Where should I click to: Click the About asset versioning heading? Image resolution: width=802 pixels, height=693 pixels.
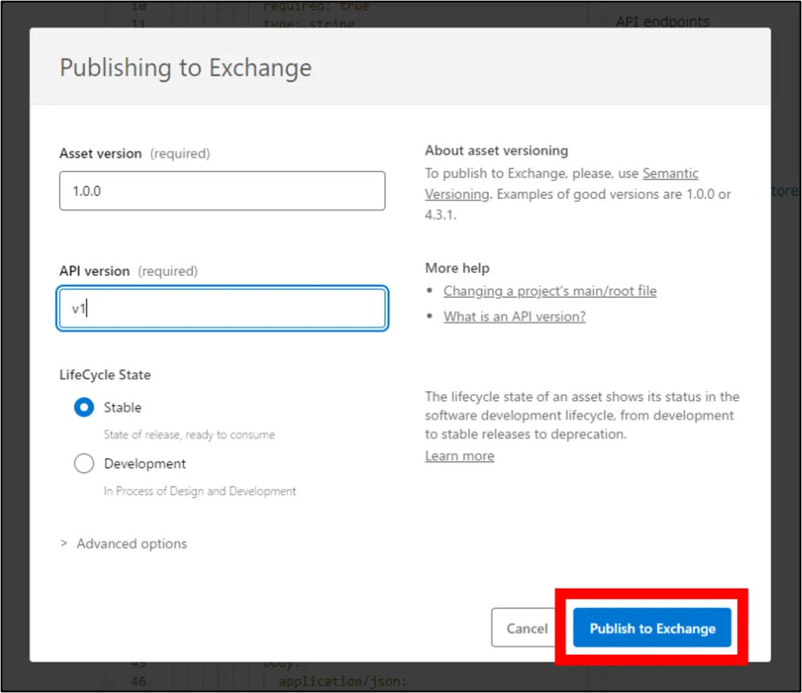[x=496, y=150]
